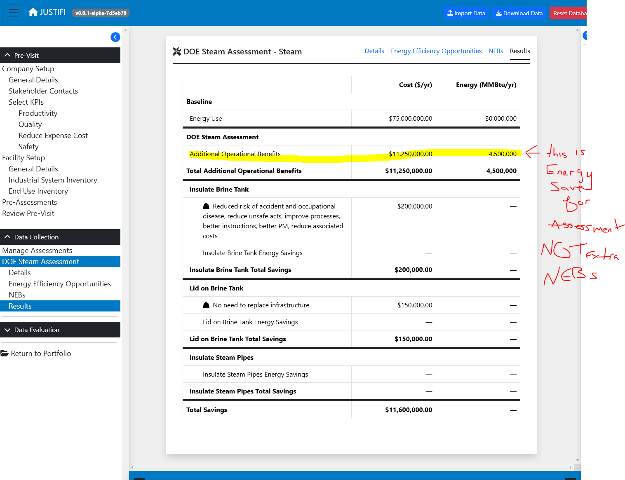Click the Insulate Brine Tank heading
625x480 pixels.
click(x=219, y=190)
